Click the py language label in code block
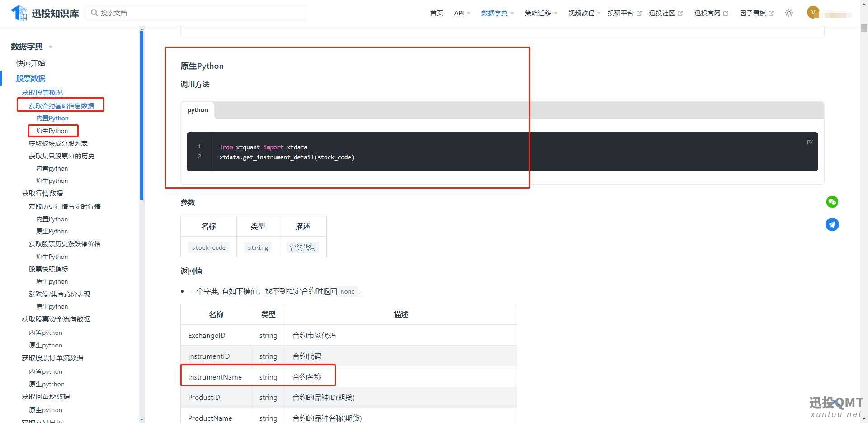868x423 pixels. (810, 142)
